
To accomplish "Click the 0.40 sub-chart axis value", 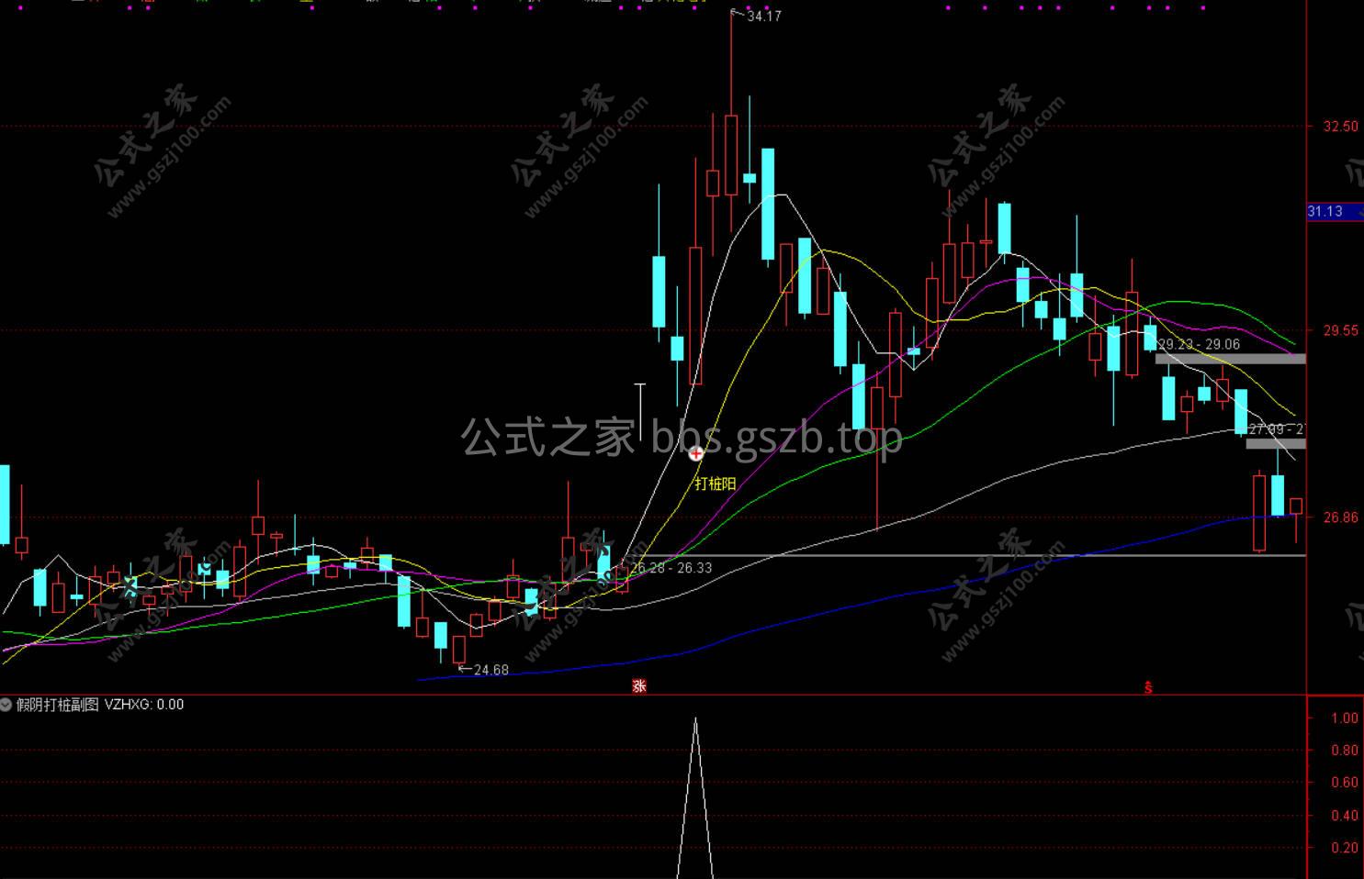I will coord(1345,816).
